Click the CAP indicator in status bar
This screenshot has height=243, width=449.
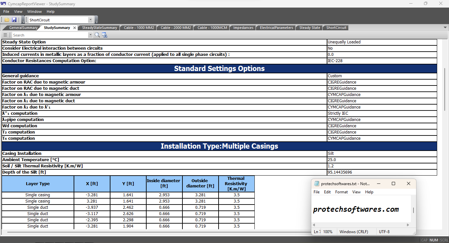(425, 240)
